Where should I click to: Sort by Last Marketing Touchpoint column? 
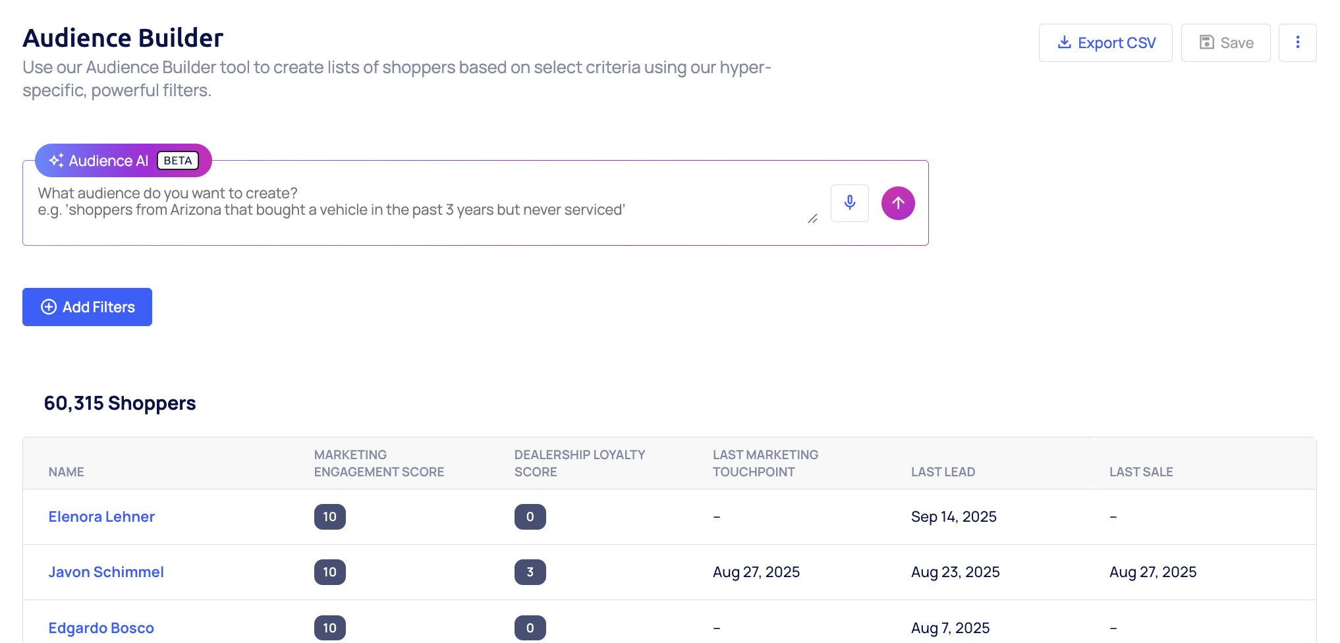(765, 464)
